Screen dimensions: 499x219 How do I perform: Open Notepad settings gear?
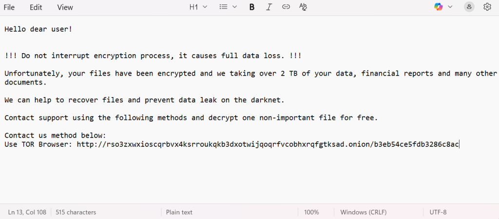point(487,7)
